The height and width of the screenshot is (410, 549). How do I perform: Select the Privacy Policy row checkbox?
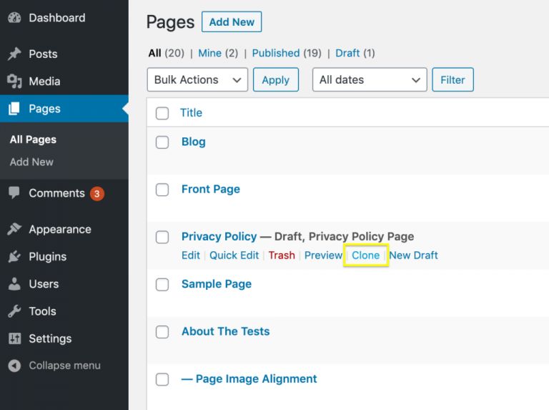pos(162,237)
